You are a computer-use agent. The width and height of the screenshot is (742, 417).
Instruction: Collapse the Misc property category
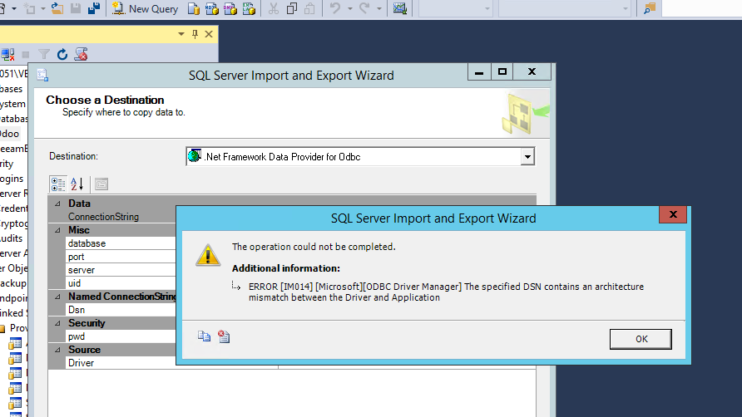(57, 230)
